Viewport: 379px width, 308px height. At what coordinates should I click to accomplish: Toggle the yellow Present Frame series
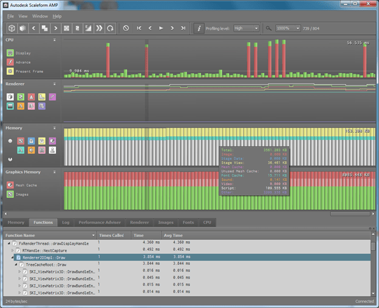[x=10, y=71]
